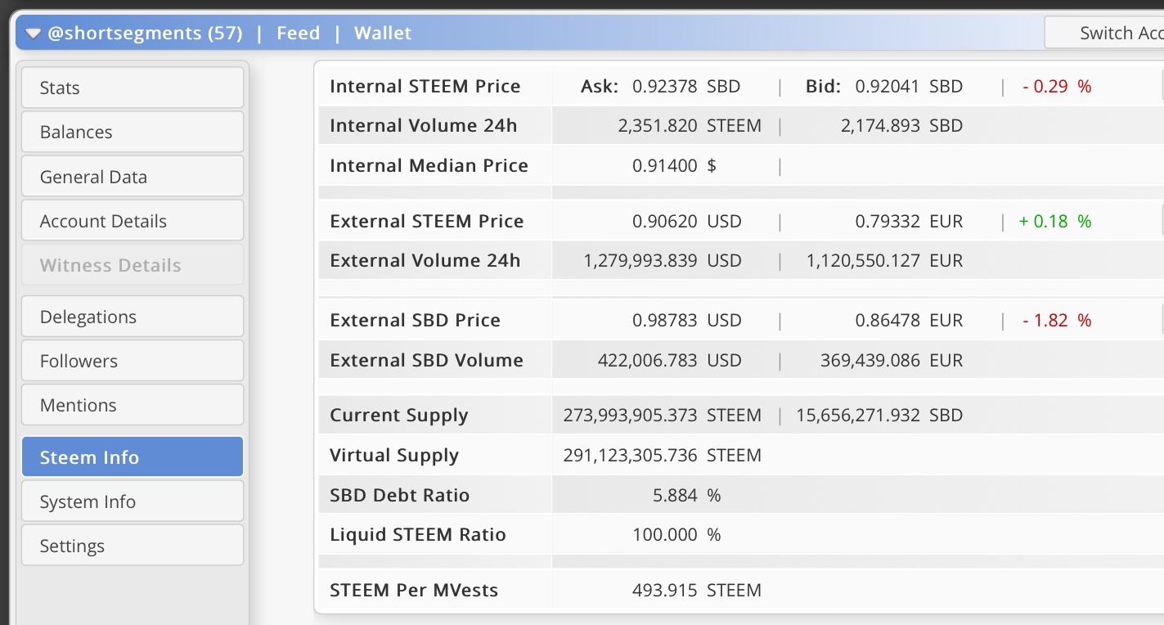
Task: Open the Delegations tab
Action: tap(133, 317)
